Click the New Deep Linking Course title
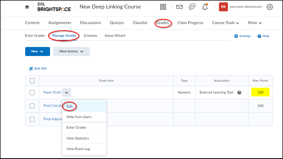 pyautogui.click(x=110, y=7)
